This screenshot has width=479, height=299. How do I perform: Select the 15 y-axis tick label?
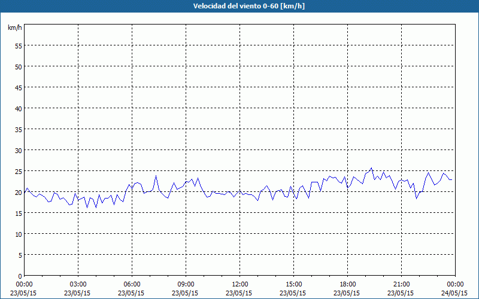click(x=19, y=213)
